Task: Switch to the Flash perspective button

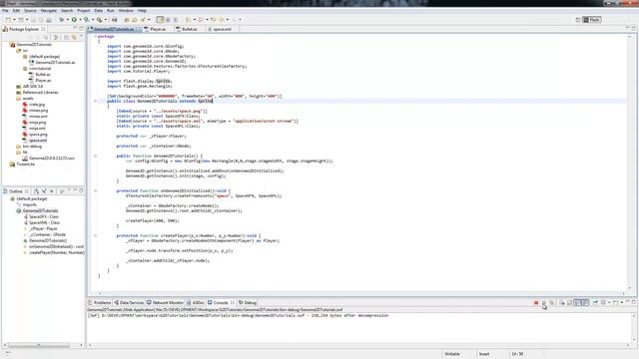Action: (x=592, y=20)
